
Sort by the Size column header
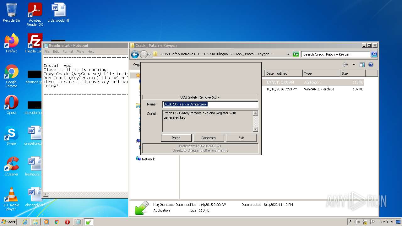[x=353, y=73]
